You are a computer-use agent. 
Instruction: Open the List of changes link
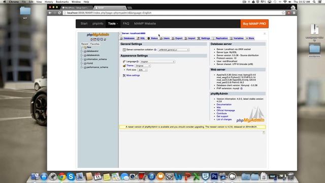[224, 119]
